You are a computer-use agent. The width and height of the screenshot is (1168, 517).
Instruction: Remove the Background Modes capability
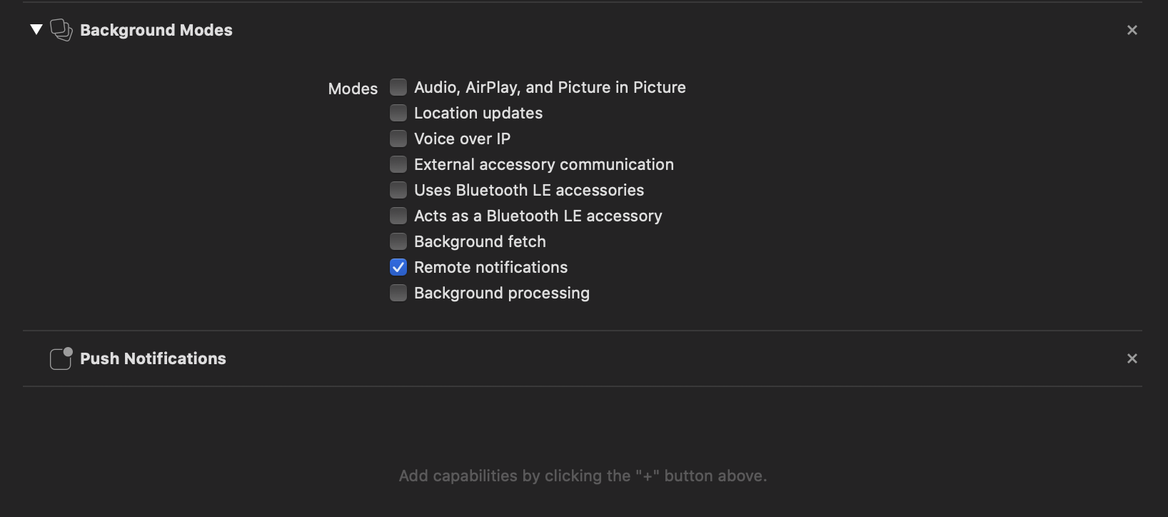tap(1132, 30)
